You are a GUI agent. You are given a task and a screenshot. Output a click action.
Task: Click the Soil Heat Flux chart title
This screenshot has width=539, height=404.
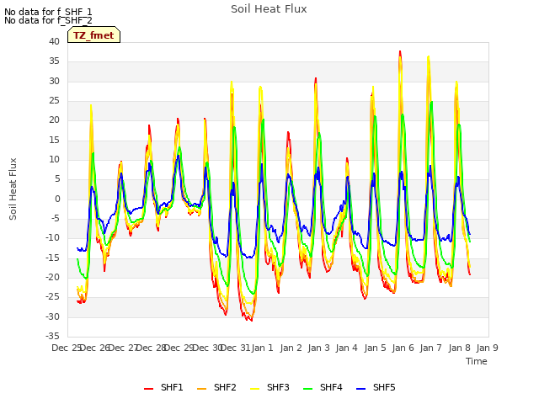pyautogui.click(x=269, y=9)
